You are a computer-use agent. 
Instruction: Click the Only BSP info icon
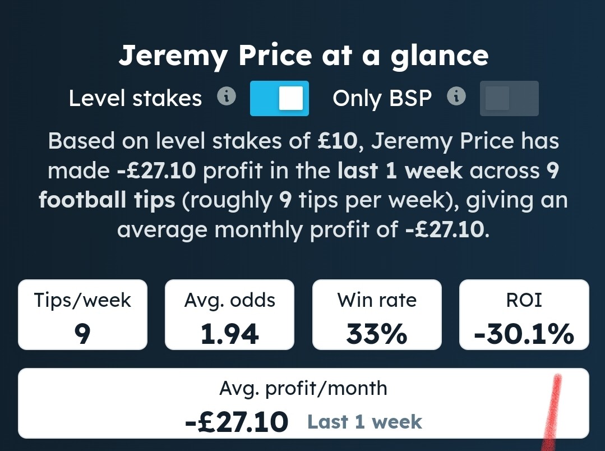pyautogui.click(x=456, y=96)
